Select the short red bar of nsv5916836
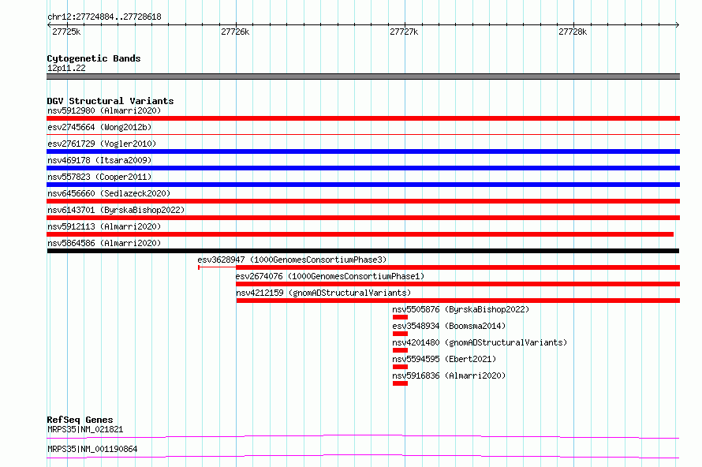Viewport: 702px width, 467px height. (x=400, y=383)
